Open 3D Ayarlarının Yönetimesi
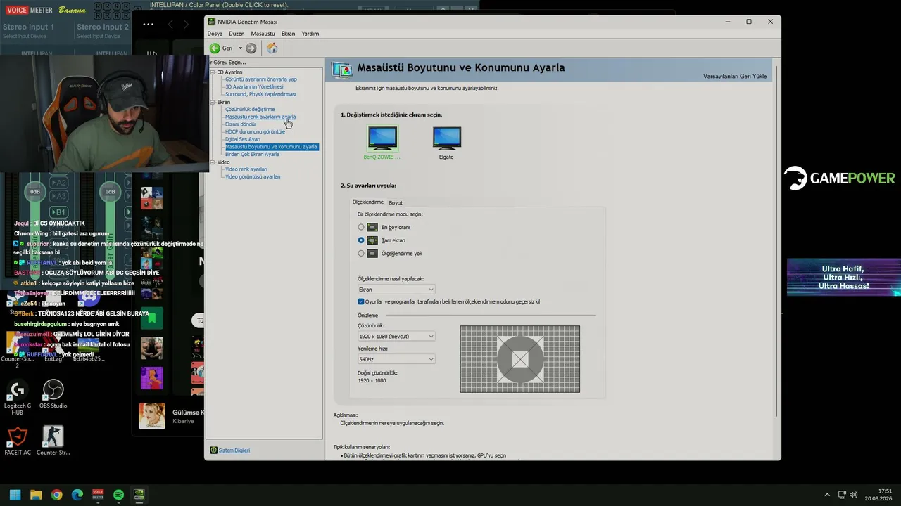This screenshot has height=506, width=901. point(254,87)
